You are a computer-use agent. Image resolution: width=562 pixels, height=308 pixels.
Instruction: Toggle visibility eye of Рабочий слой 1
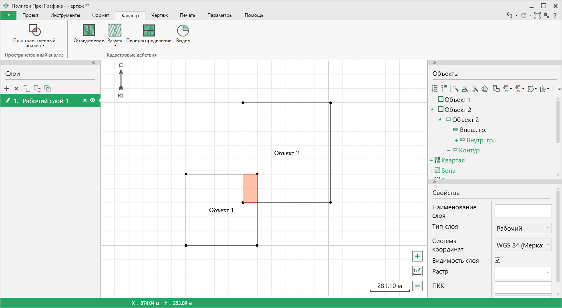[x=93, y=101]
